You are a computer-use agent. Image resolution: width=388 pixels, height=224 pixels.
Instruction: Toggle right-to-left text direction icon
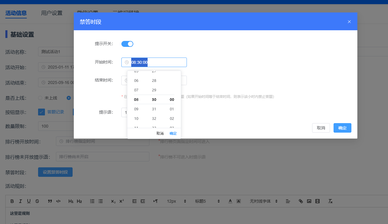click(156, 201)
